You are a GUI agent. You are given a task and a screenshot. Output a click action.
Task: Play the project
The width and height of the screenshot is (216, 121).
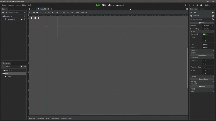(186, 5)
